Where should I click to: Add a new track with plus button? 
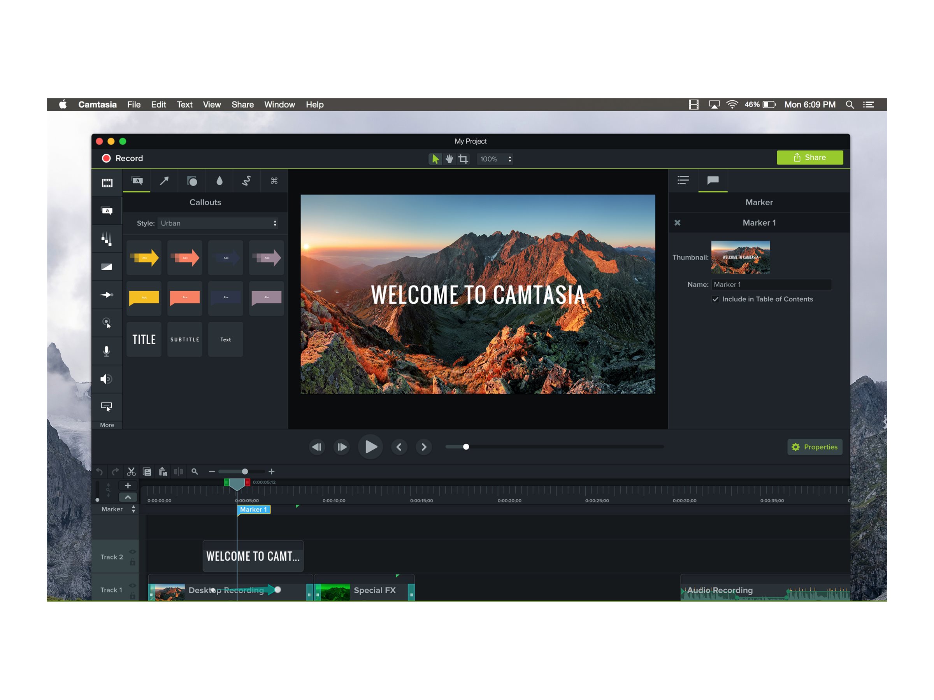[128, 486]
